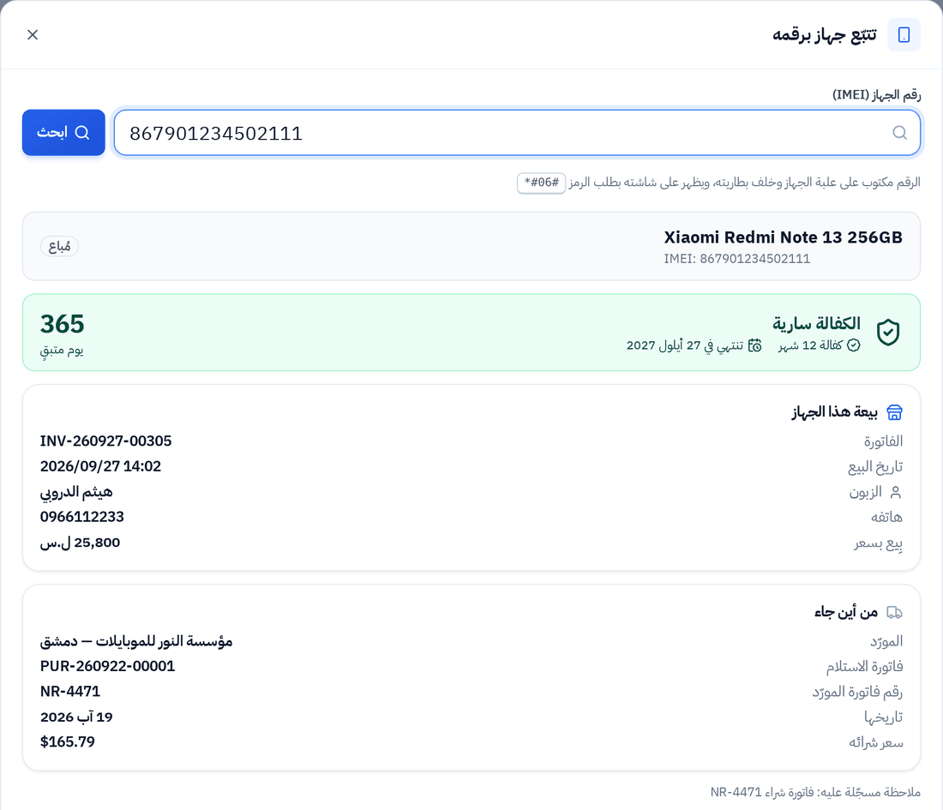Click the store icon beside بيعة هذا الجهاز
Image resolution: width=943 pixels, height=810 pixels.
(x=894, y=412)
